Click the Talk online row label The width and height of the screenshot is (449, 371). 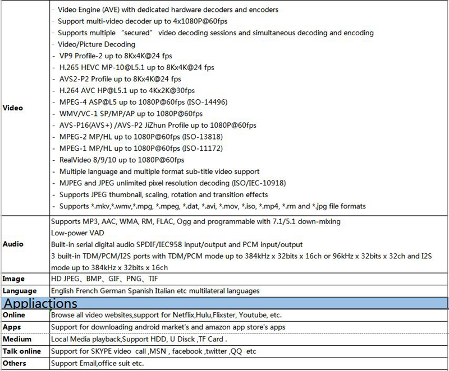tap(22, 351)
